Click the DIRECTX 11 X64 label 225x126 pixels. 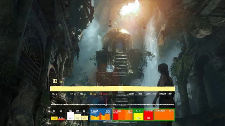[x=166, y=94]
